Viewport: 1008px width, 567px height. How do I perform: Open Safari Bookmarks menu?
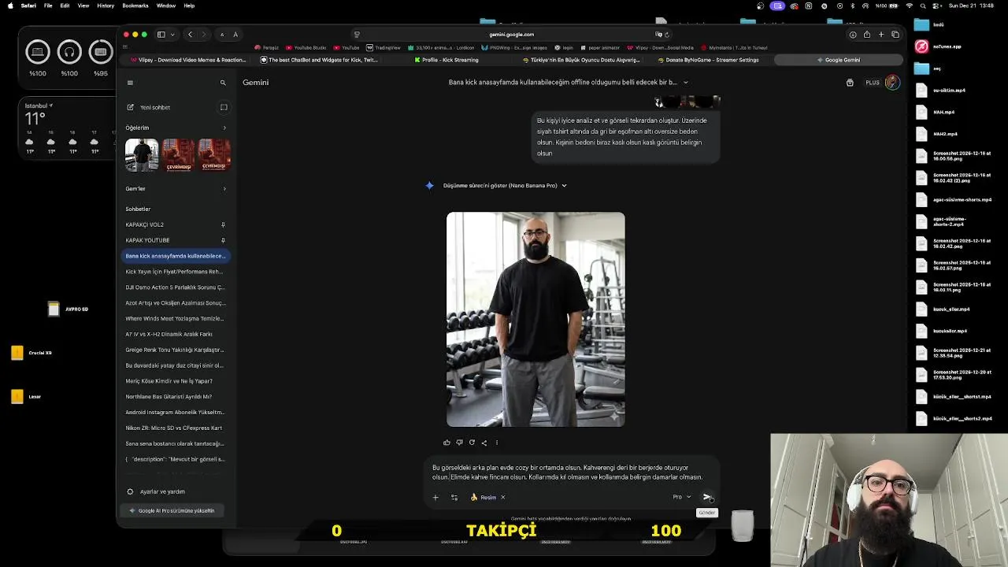pos(135,6)
